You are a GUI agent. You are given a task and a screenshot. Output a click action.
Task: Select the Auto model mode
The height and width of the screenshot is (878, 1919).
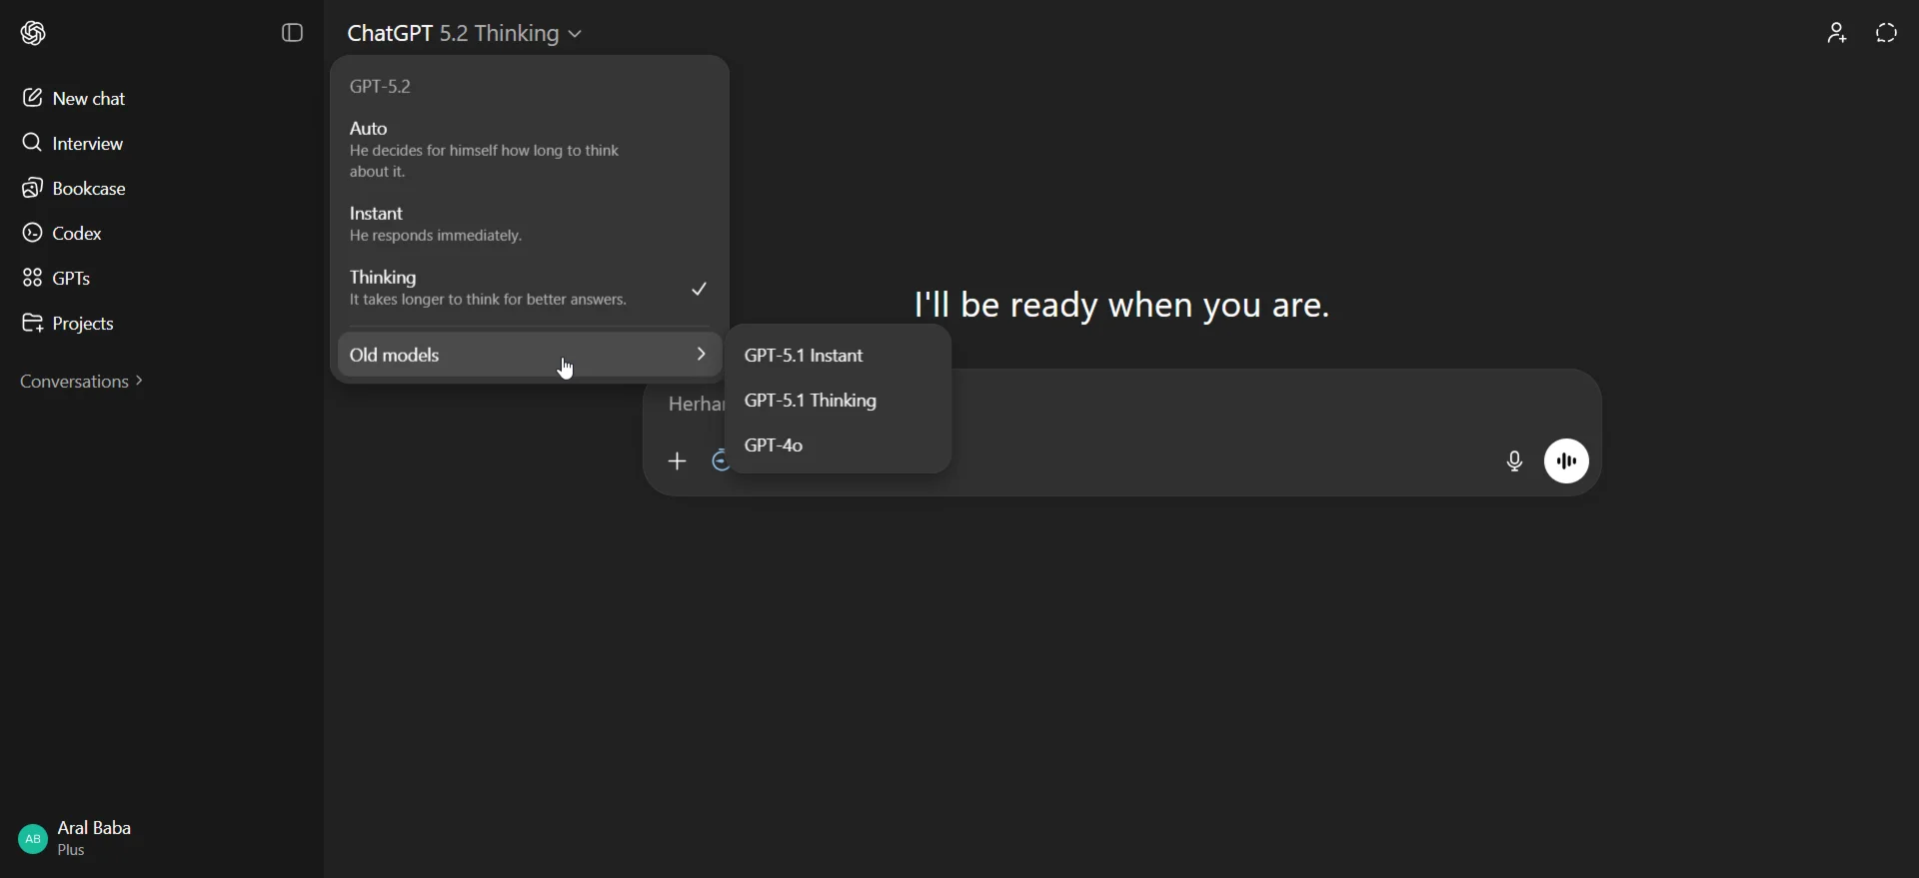pos(530,150)
